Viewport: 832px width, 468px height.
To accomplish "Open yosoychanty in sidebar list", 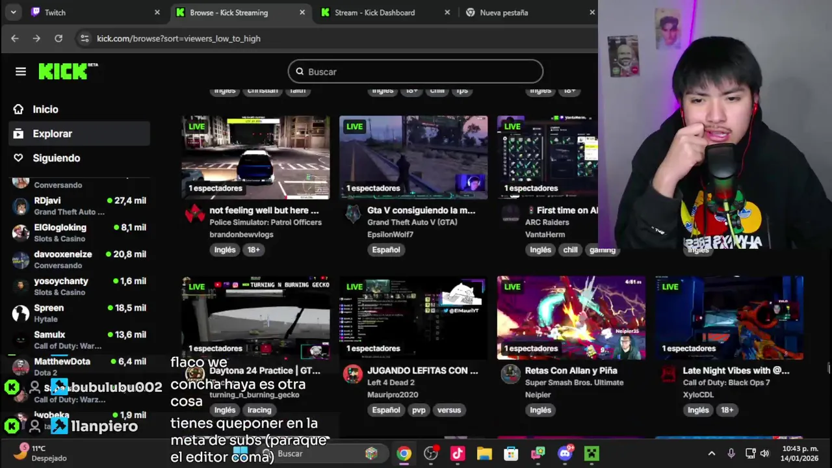I will coord(79,286).
